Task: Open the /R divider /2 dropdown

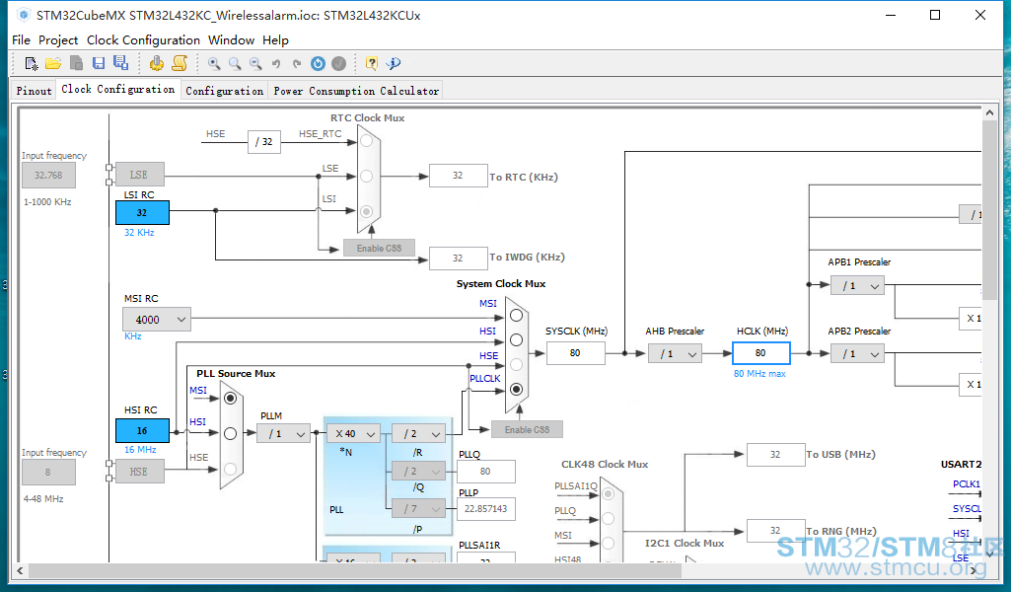Action: (418, 434)
